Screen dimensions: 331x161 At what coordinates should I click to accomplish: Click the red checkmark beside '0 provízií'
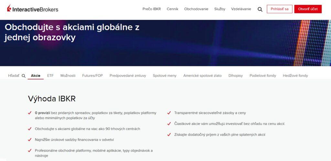[x=29, y=113]
